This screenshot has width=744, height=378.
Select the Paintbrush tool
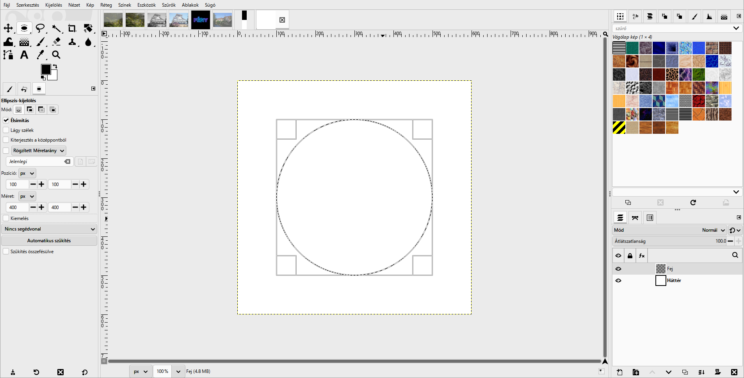(x=40, y=42)
